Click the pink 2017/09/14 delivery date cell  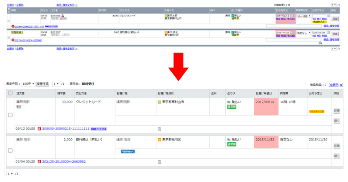(x=265, y=102)
